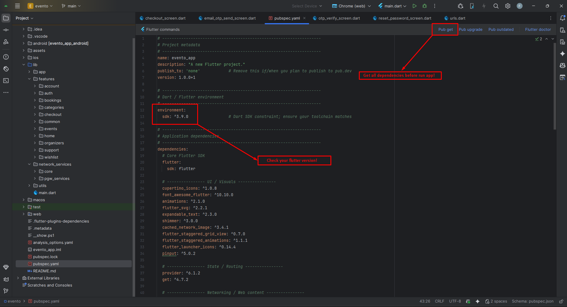Open the Terminal tool window
This screenshot has width=567, height=307.
6,81
